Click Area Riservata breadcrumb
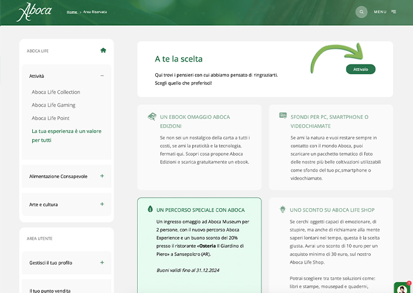The width and height of the screenshot is (413, 293). [95, 12]
